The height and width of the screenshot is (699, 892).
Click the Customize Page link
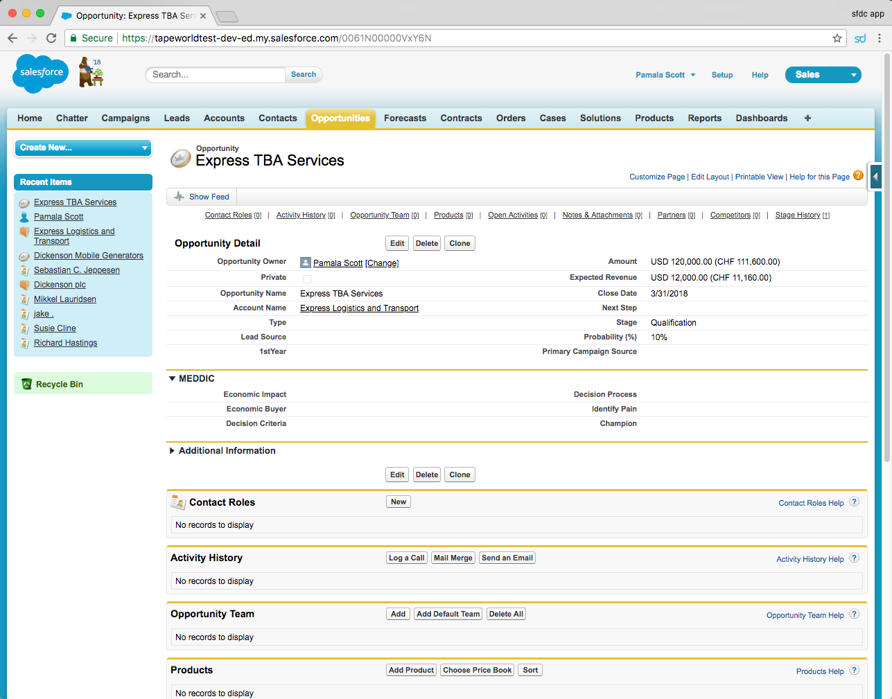coord(657,177)
